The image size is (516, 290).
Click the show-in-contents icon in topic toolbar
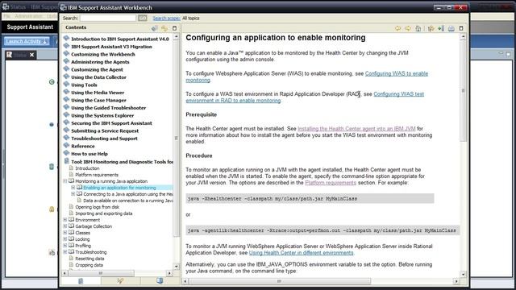coord(431,29)
